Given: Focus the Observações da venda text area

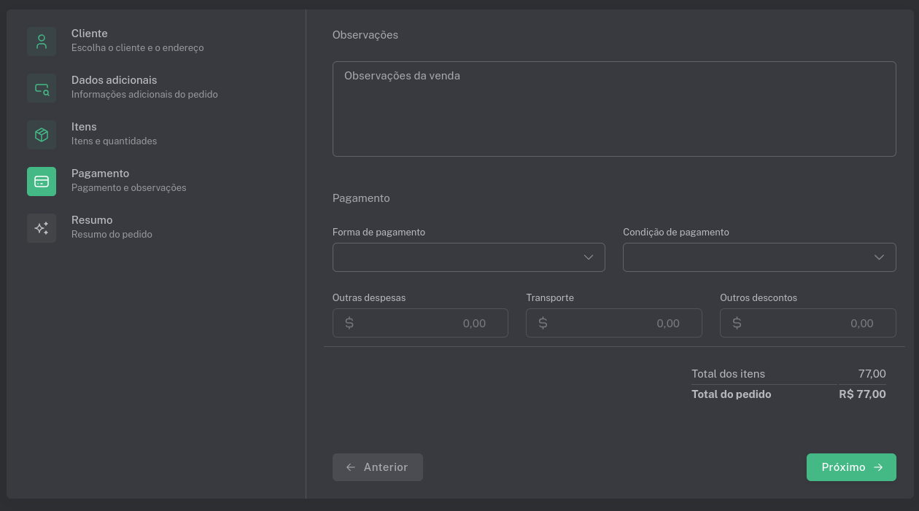Looking at the screenshot, I should click(x=613, y=109).
